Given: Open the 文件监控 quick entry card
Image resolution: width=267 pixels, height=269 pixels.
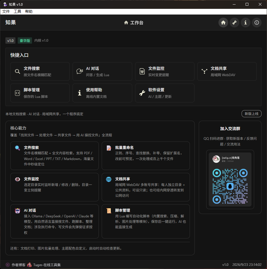Looking at the screenshot, I should coord(164,72).
